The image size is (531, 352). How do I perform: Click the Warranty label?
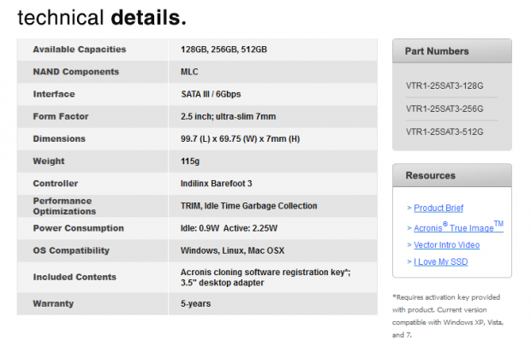tap(53, 303)
